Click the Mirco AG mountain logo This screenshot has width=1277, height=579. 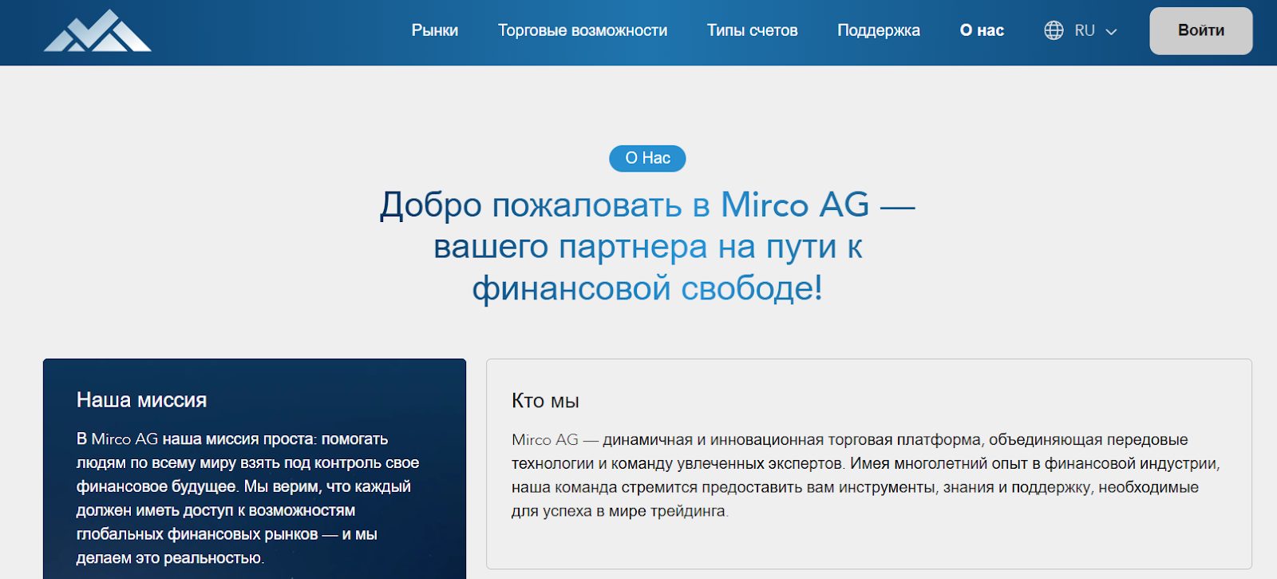[97, 31]
